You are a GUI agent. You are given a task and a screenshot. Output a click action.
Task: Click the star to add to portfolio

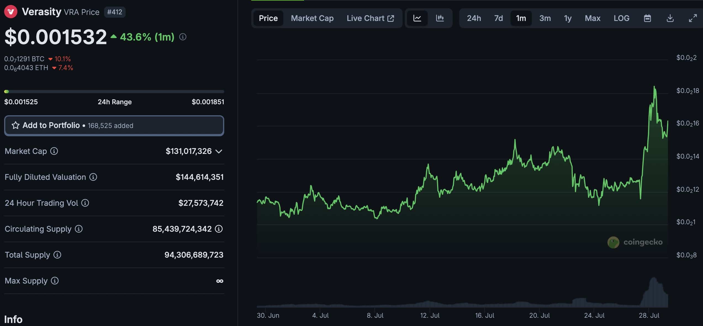[x=16, y=125]
